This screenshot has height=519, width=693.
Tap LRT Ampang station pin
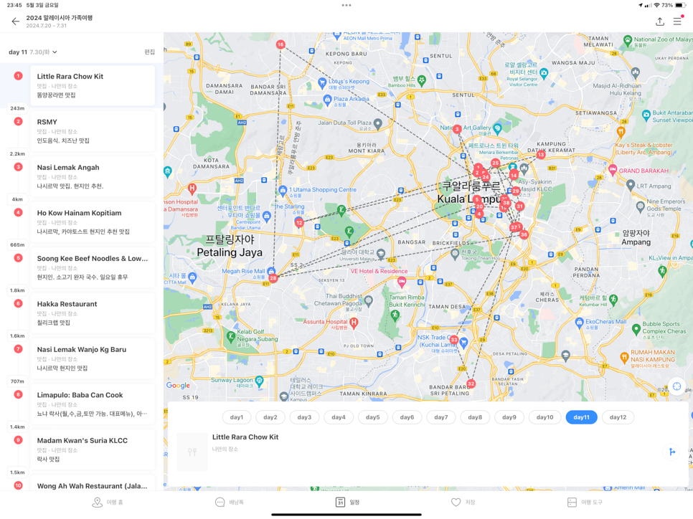point(631,185)
